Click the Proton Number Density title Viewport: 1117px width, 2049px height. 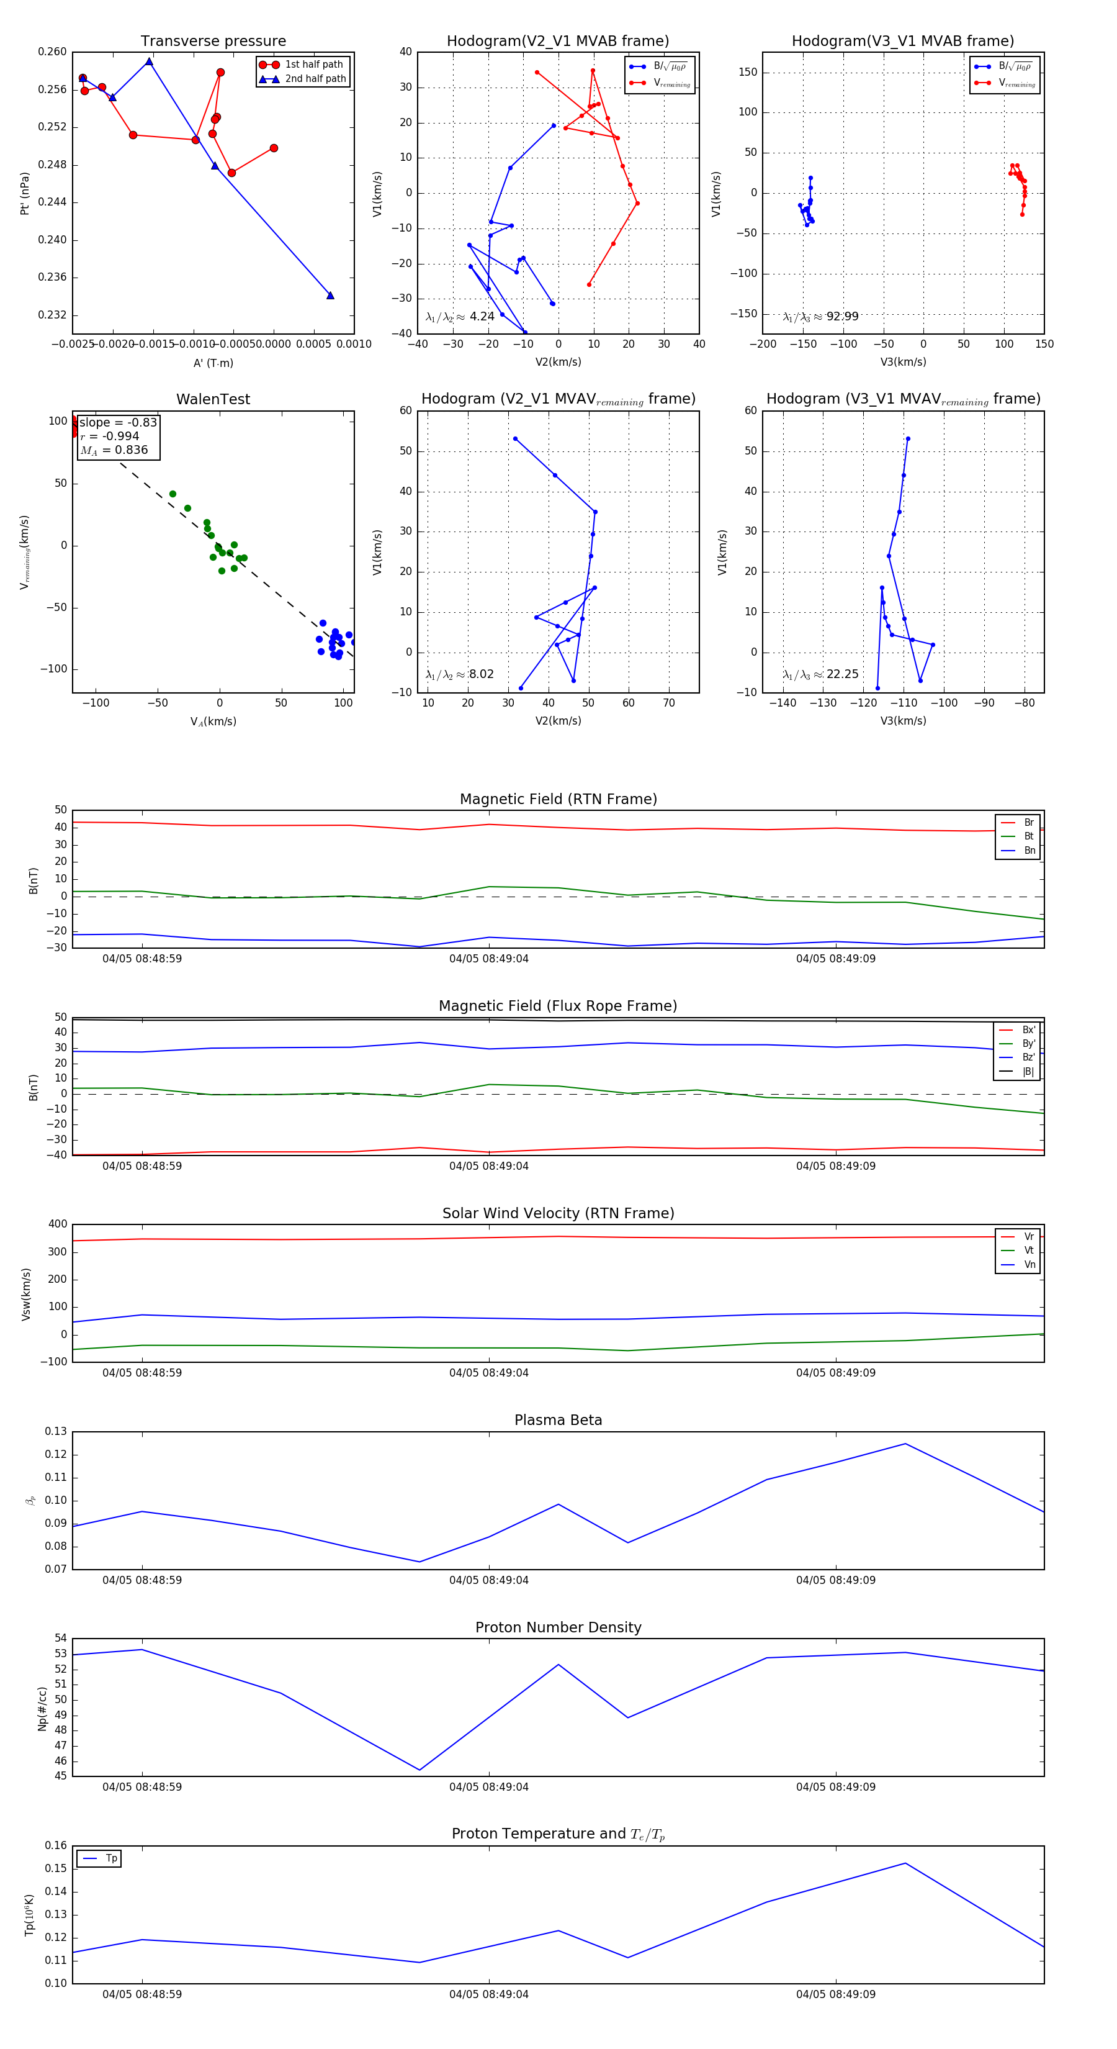click(558, 1627)
